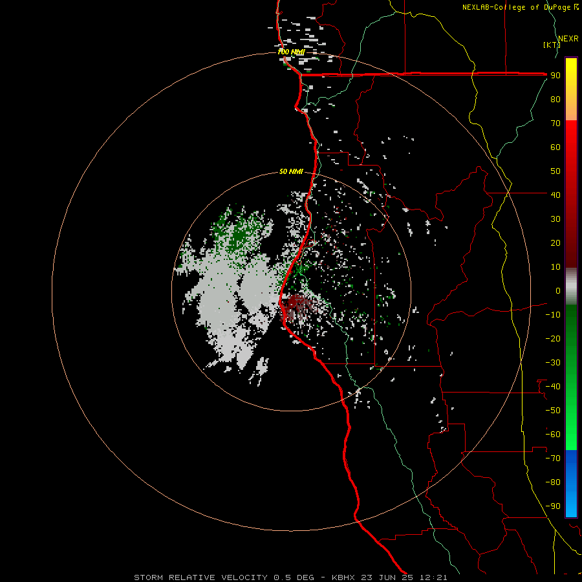Click the "50 NMI" range ring label
Image resolution: width=582 pixels, height=582 pixels.
(x=291, y=171)
